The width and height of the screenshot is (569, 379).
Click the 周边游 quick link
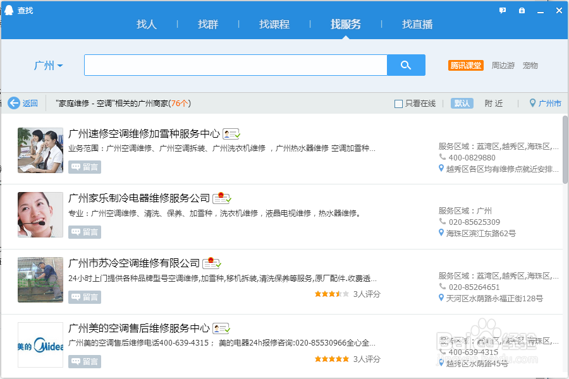(503, 65)
